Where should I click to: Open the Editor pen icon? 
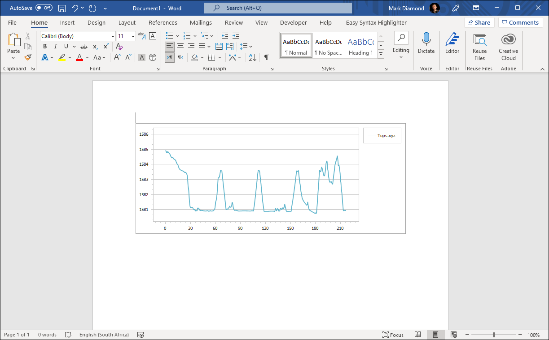452,43
